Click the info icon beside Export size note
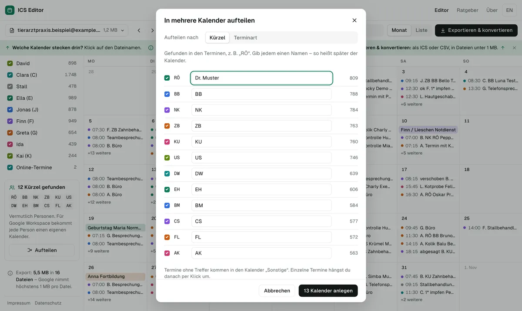Image resolution: width=522 pixels, height=311 pixels. [x=10, y=273]
